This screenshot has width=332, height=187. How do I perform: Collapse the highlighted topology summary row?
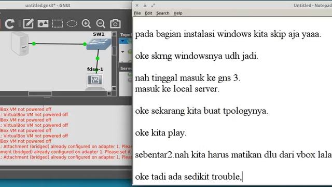click(123, 41)
